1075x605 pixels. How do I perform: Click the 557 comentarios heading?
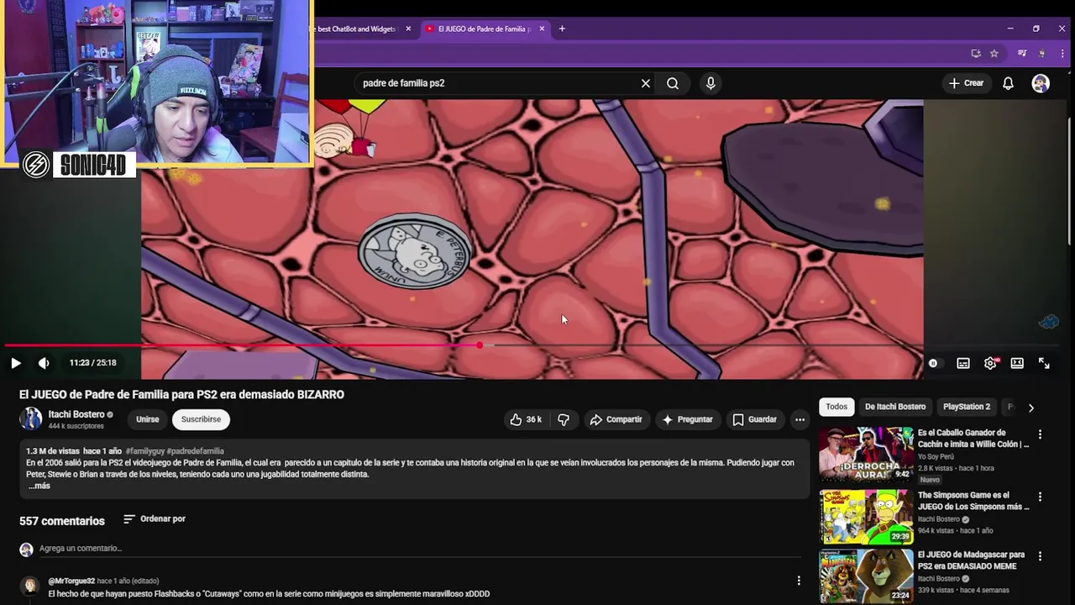point(62,521)
